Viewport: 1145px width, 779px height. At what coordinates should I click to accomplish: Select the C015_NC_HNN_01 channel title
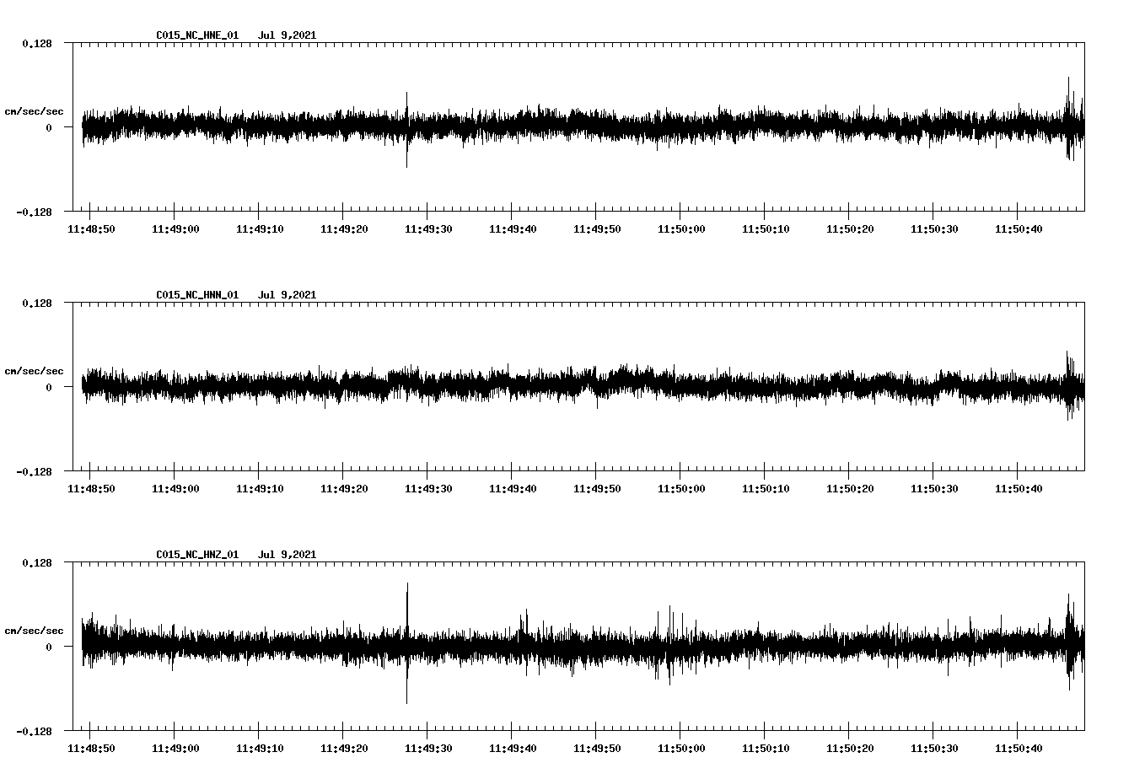tap(197, 295)
